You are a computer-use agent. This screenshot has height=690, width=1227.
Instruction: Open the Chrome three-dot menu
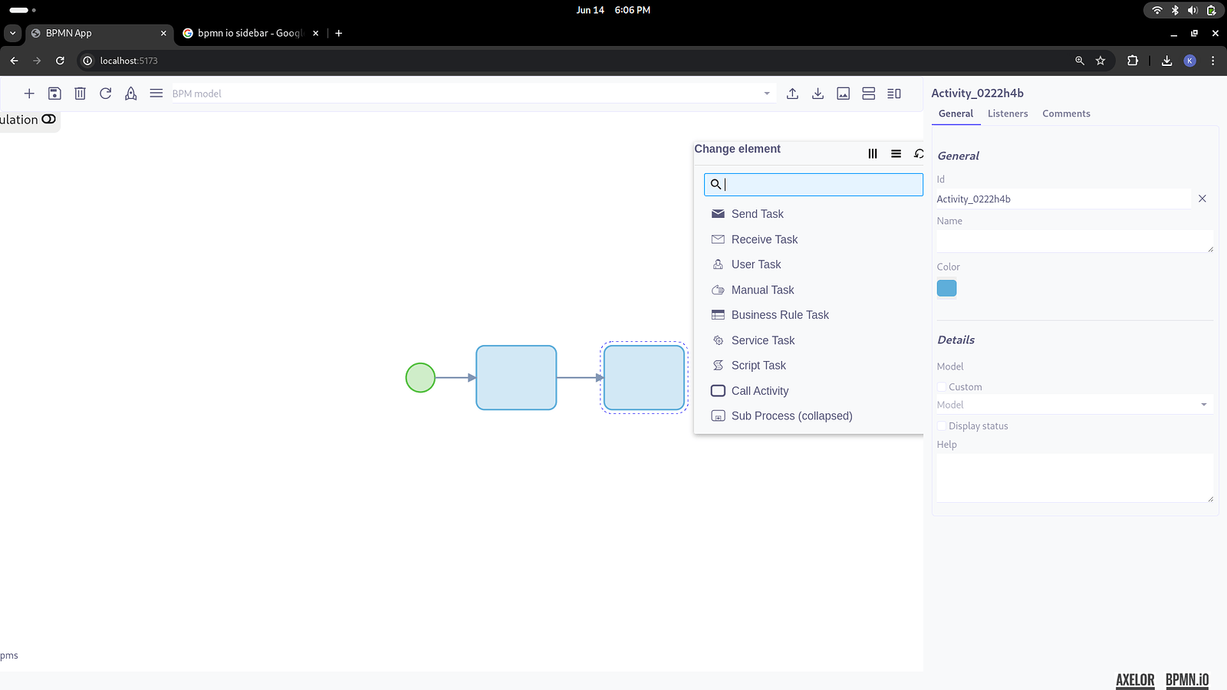pos(1212,61)
